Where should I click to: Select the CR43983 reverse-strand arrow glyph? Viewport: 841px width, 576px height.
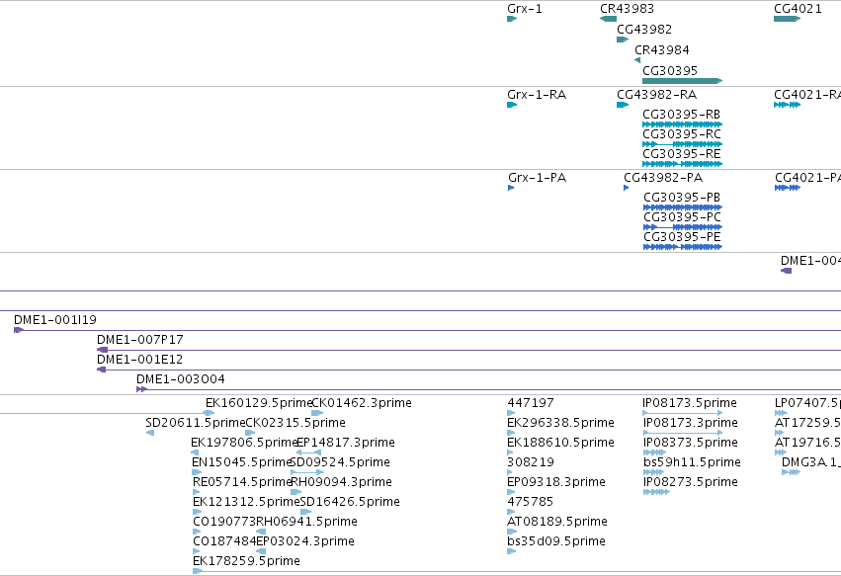click(608, 19)
